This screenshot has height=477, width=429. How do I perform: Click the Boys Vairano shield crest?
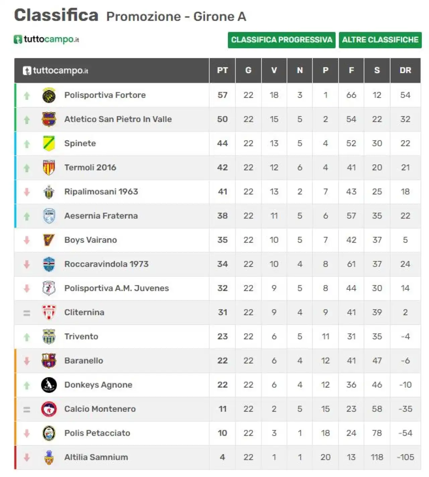[x=49, y=240]
